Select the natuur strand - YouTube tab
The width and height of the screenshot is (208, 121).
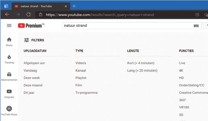coord(41,6)
